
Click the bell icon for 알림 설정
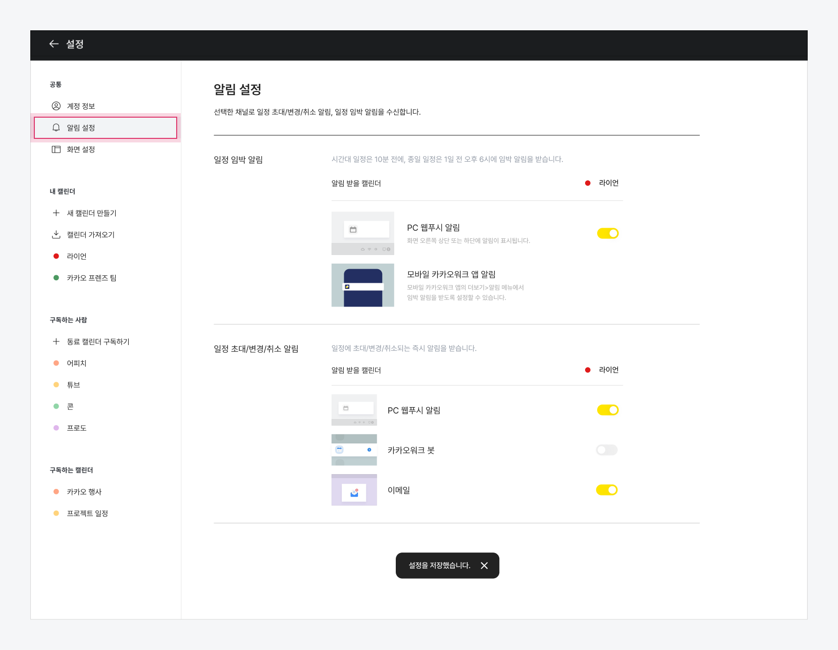pos(56,128)
